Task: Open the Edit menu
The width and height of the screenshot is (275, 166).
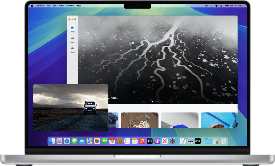Action: coord(55,6)
